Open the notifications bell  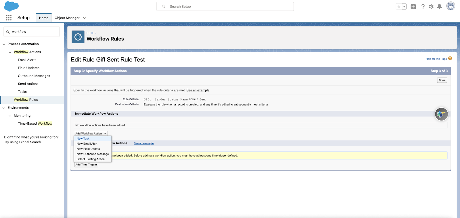(x=439, y=6)
